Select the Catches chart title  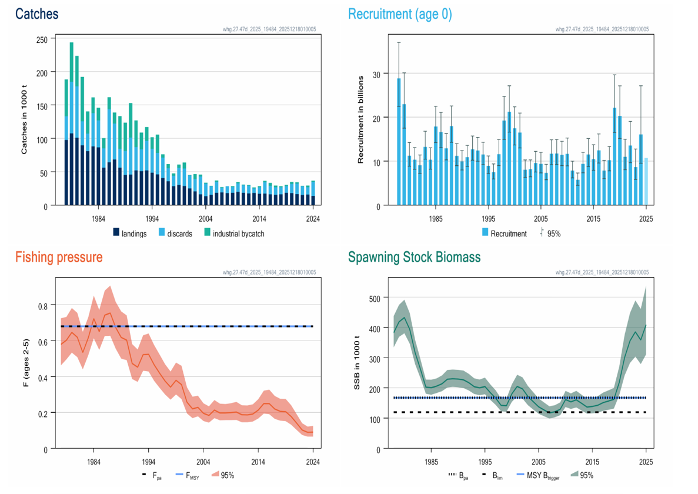point(36,14)
